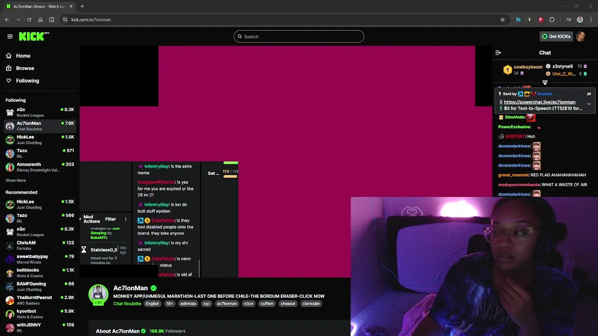Open NickLee's channel in the Following list
This screenshot has height=336, width=598.
click(40, 140)
